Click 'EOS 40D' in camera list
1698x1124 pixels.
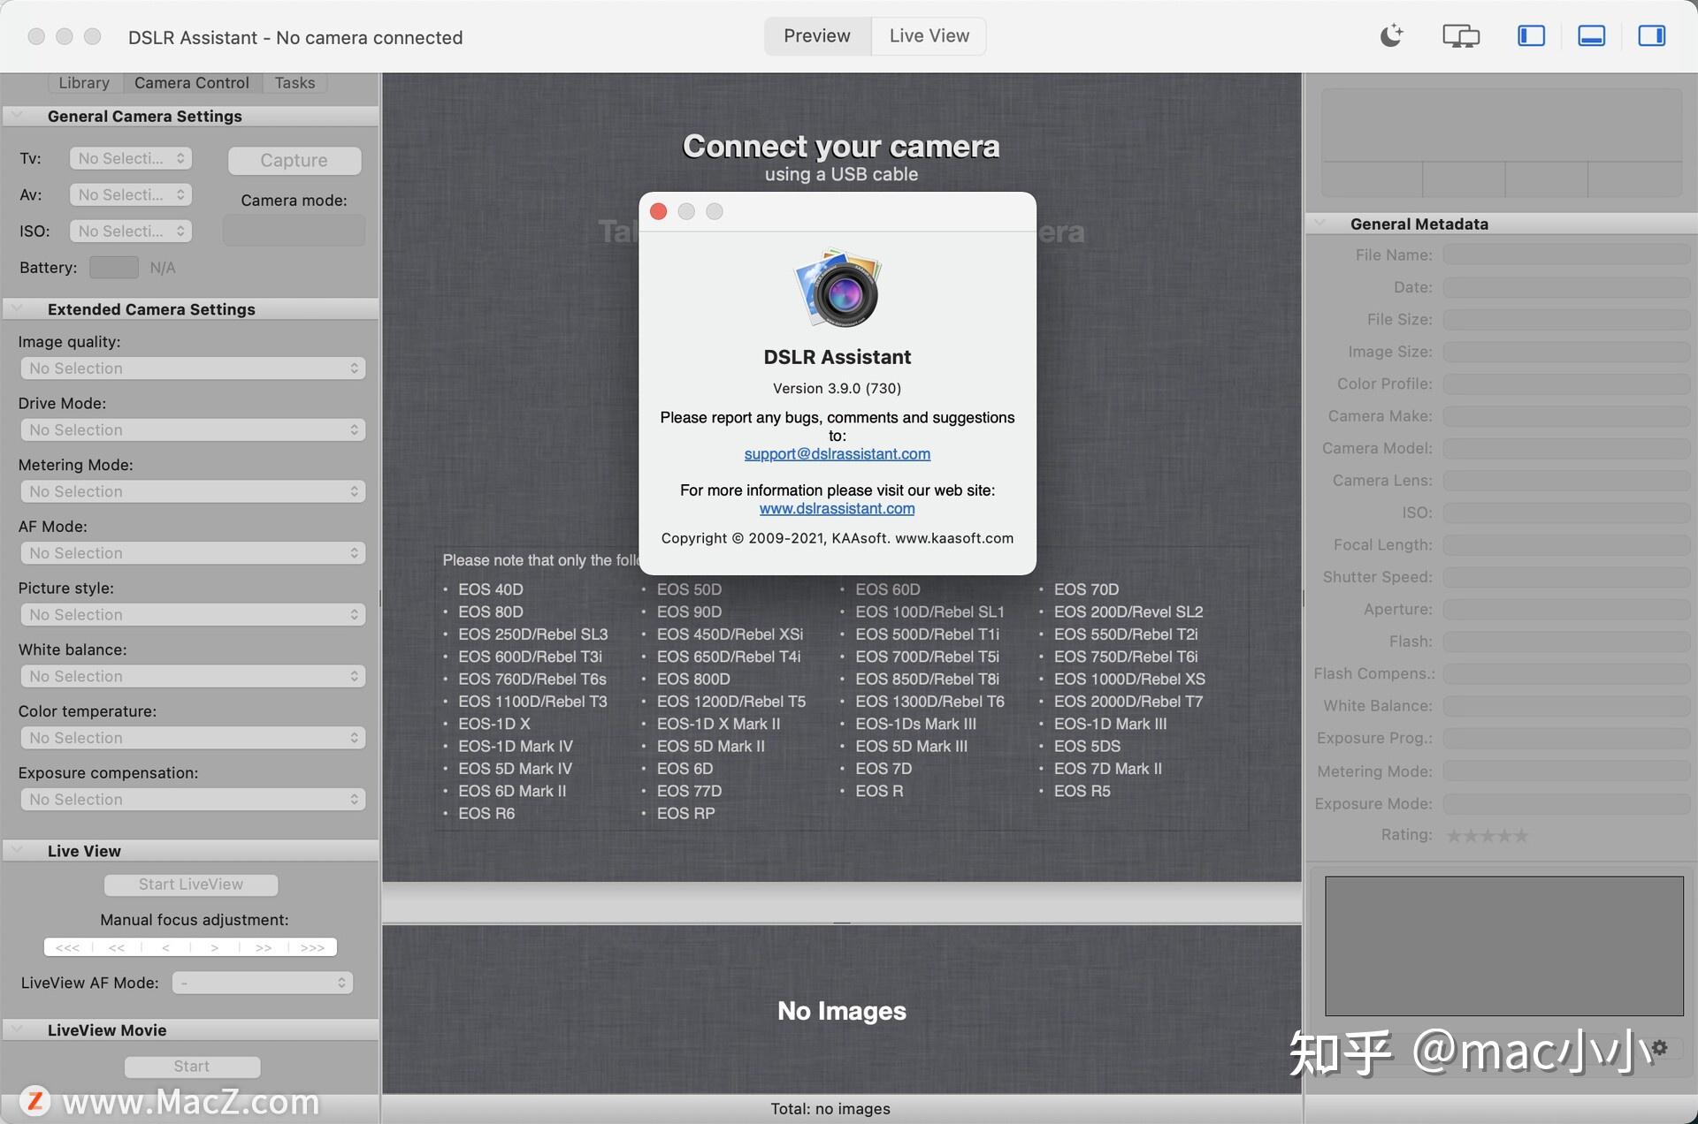[491, 589]
